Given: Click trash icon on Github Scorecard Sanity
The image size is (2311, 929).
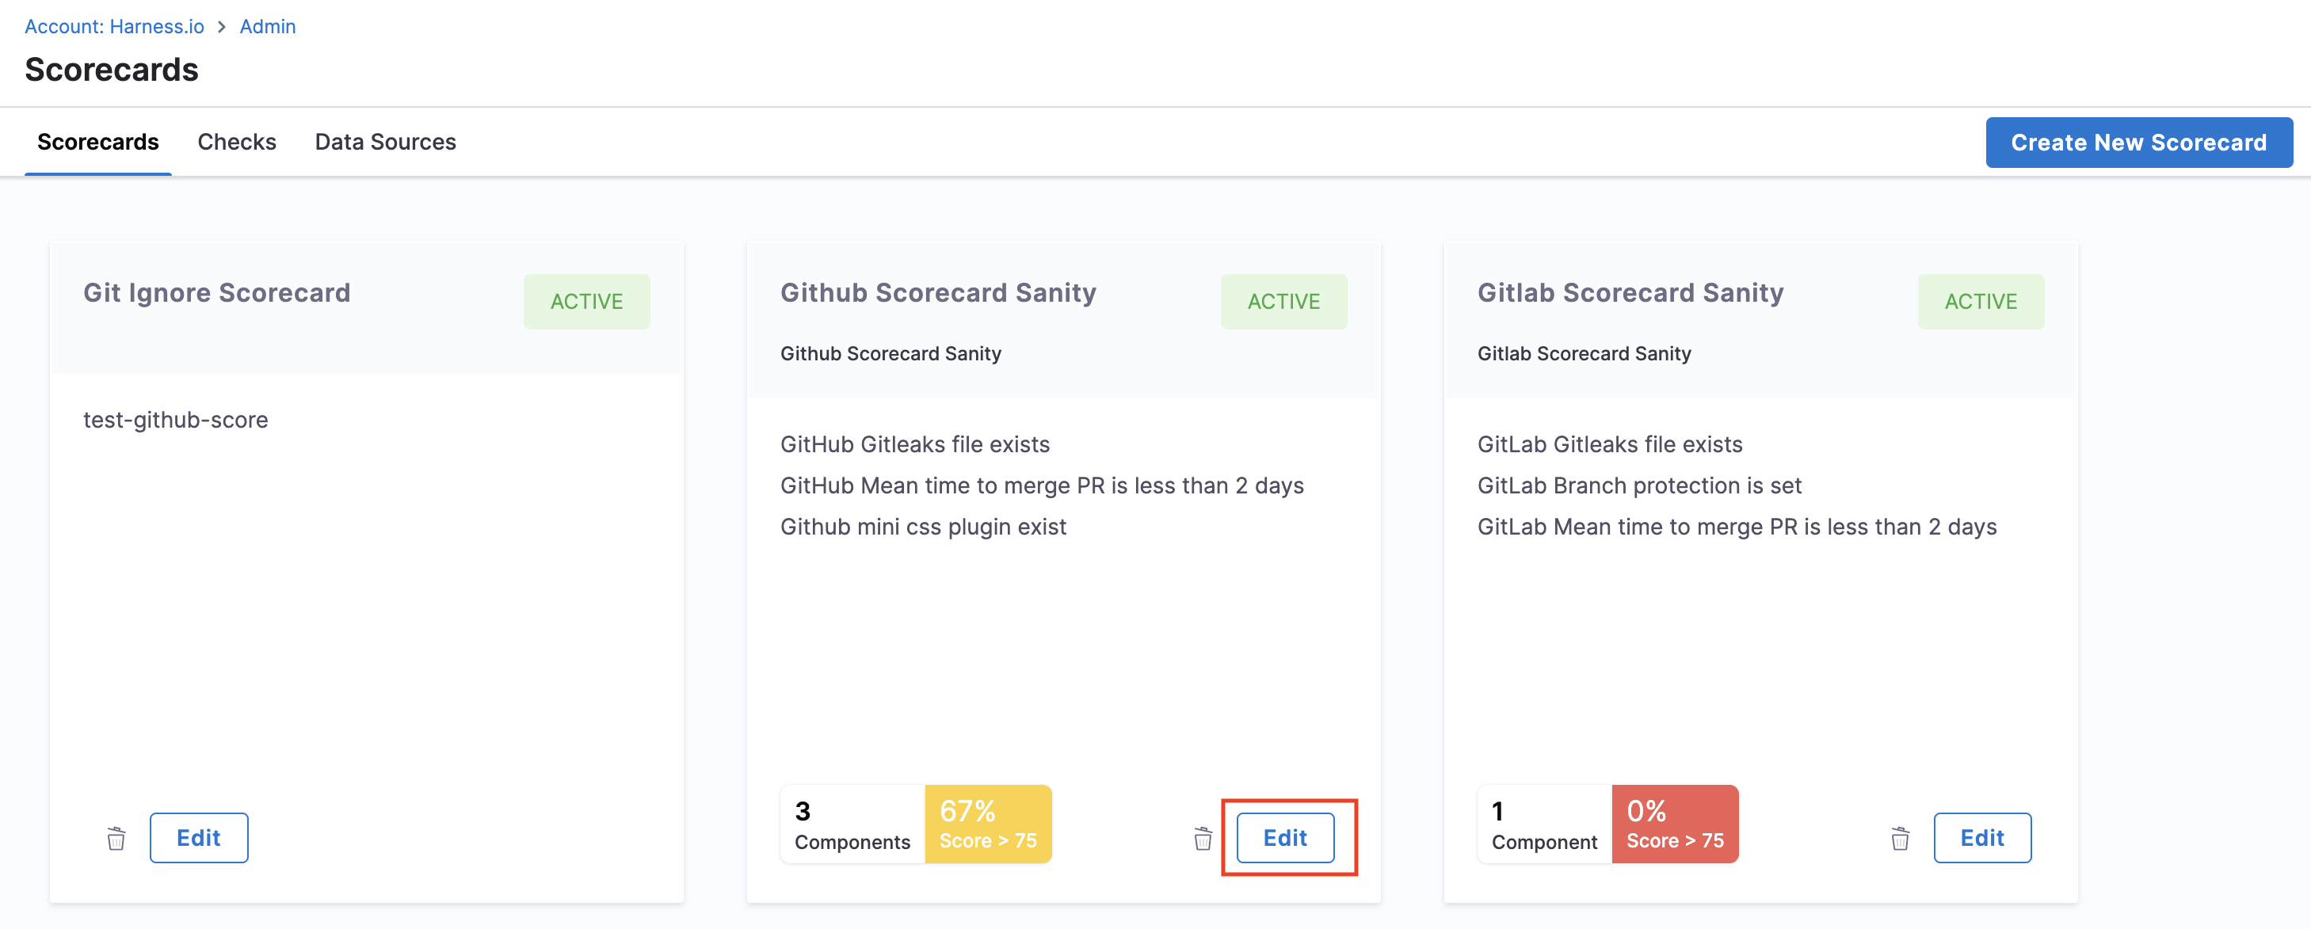Looking at the screenshot, I should coord(1202,839).
